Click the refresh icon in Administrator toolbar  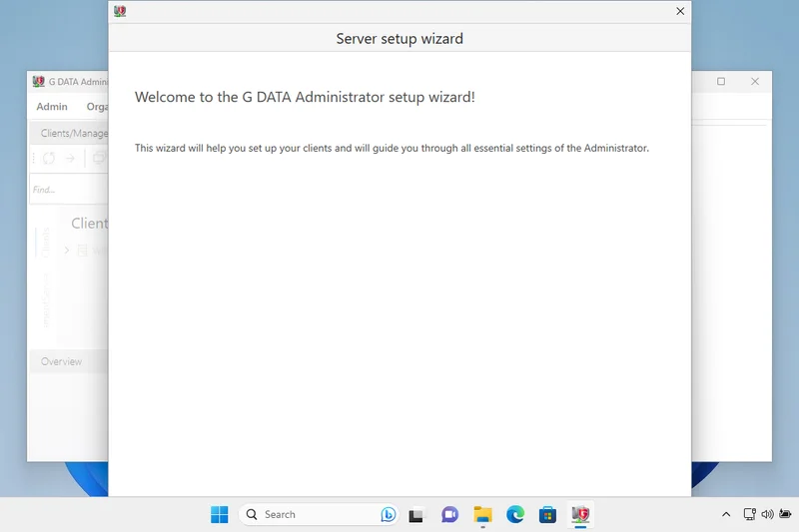coord(49,159)
